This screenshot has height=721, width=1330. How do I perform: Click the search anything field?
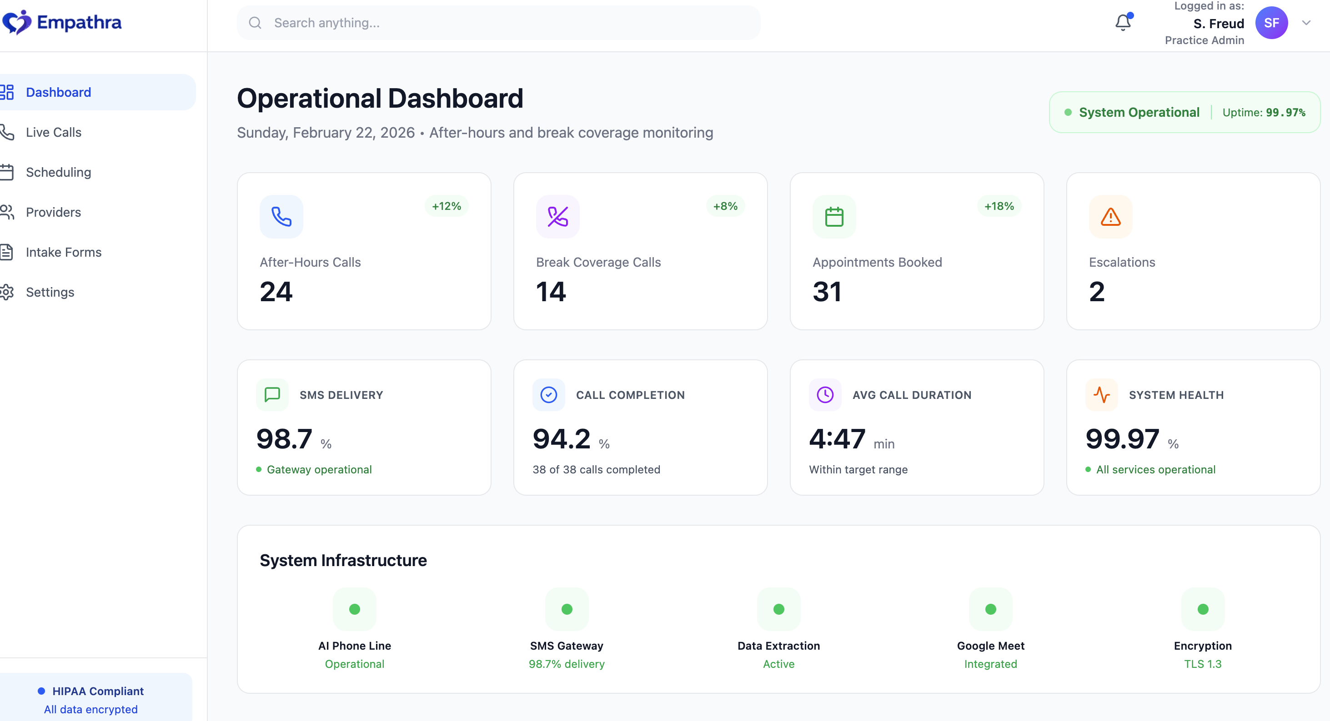[x=498, y=23]
